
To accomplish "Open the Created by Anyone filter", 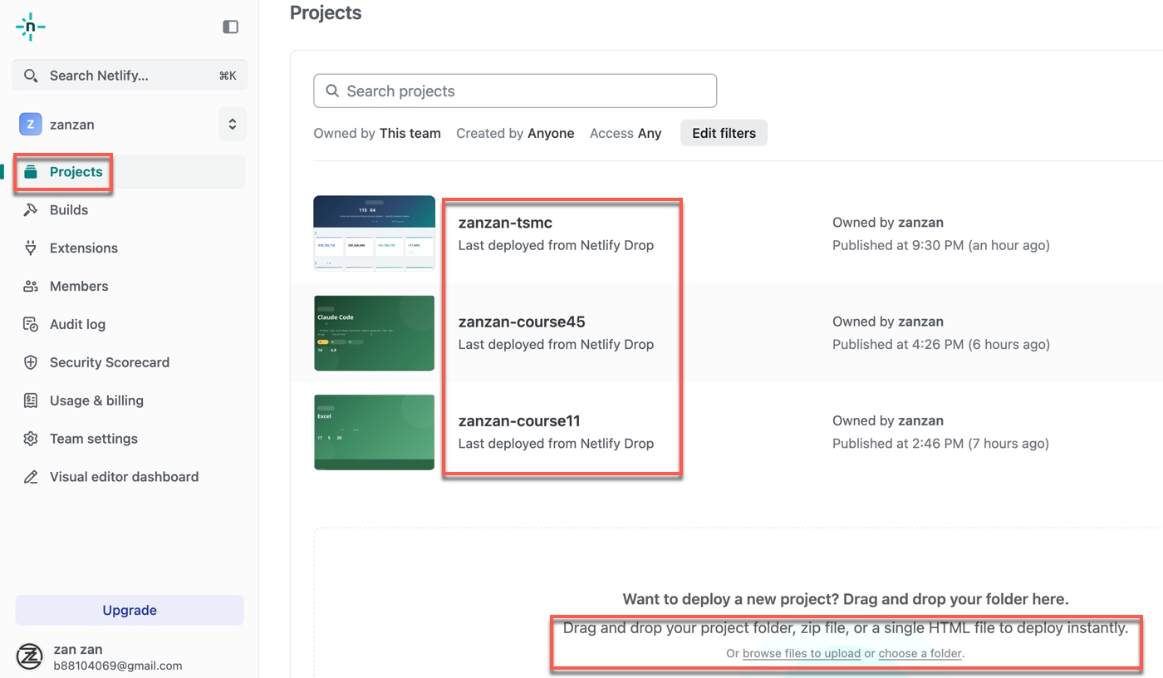I will (x=515, y=133).
